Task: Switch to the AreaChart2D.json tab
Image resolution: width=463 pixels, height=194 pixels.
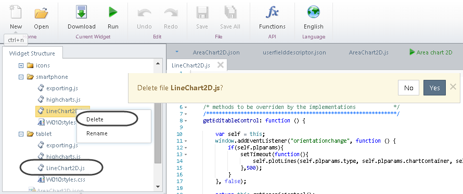Action: click(216, 52)
